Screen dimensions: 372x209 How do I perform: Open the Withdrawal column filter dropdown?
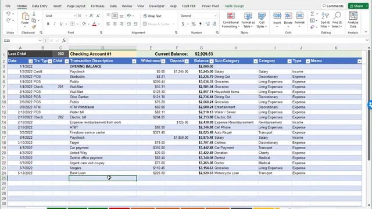coord(163,62)
